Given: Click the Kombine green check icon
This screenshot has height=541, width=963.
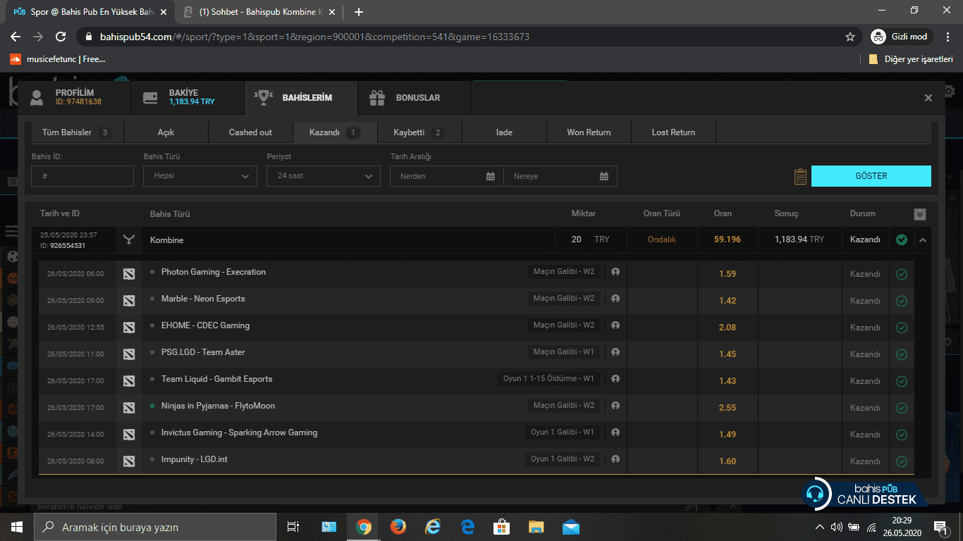Looking at the screenshot, I should point(902,240).
